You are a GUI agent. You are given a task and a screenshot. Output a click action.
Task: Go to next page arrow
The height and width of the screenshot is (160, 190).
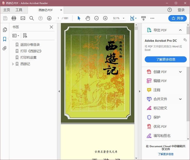(x=49, y=18)
